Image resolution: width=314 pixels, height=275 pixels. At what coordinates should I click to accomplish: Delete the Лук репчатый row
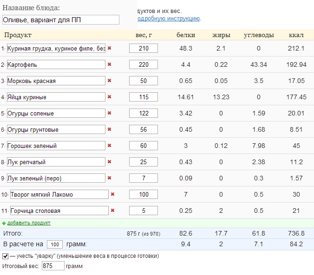[109, 161]
